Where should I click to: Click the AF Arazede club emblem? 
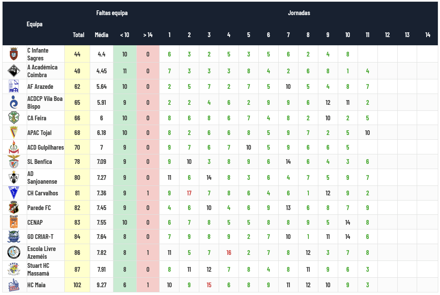coord(14,86)
